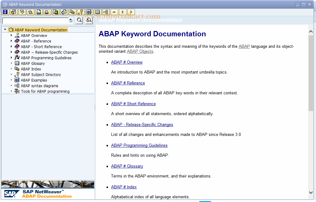Expand all nodes with the double-down arrow icon
The height and width of the screenshot is (202, 316).
click(22, 12)
